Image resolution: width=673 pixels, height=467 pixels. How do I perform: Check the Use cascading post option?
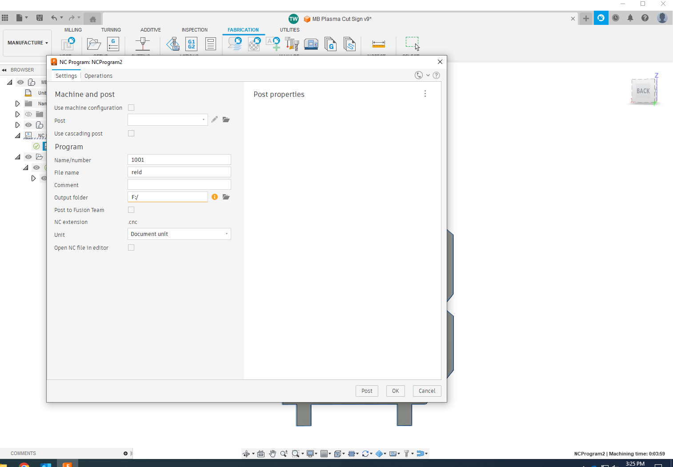131,133
